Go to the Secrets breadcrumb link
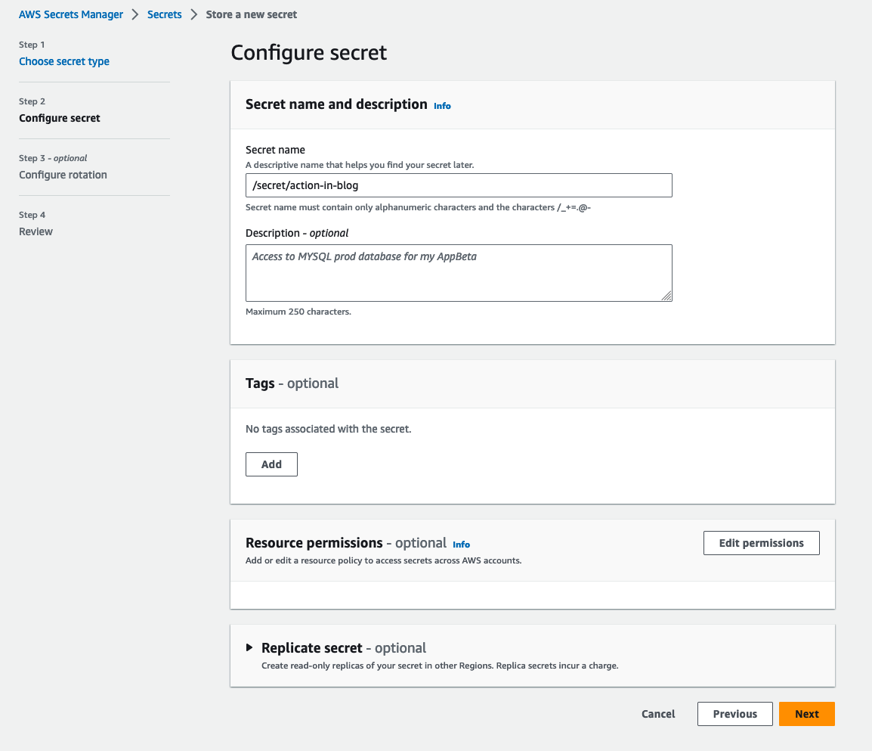The image size is (872, 751). click(x=165, y=14)
